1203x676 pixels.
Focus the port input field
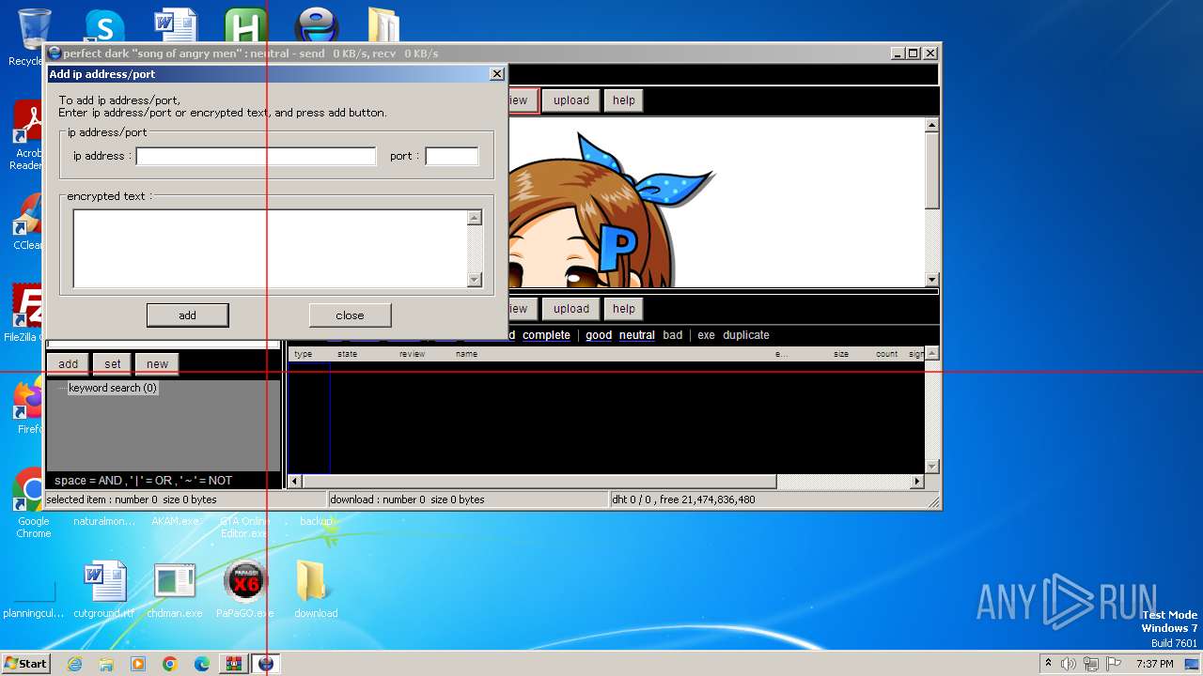pyautogui.click(x=452, y=156)
